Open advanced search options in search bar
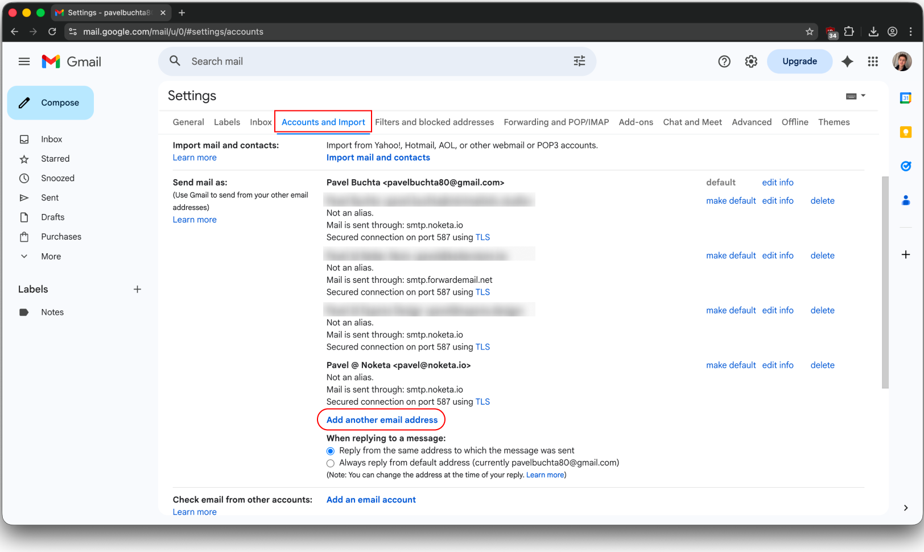Screen dimensions: 924x552 point(579,61)
